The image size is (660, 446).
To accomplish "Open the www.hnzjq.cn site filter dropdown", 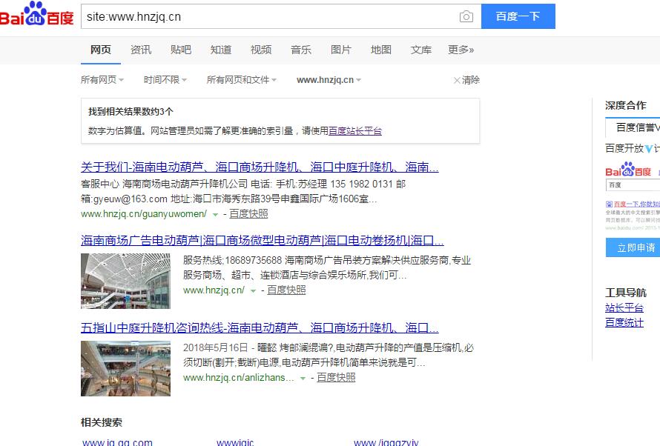I will point(329,80).
